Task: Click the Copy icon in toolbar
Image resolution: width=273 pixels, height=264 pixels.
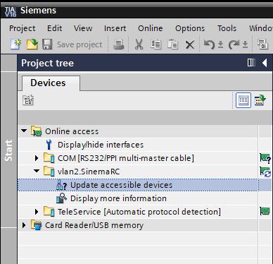Action: (155, 44)
